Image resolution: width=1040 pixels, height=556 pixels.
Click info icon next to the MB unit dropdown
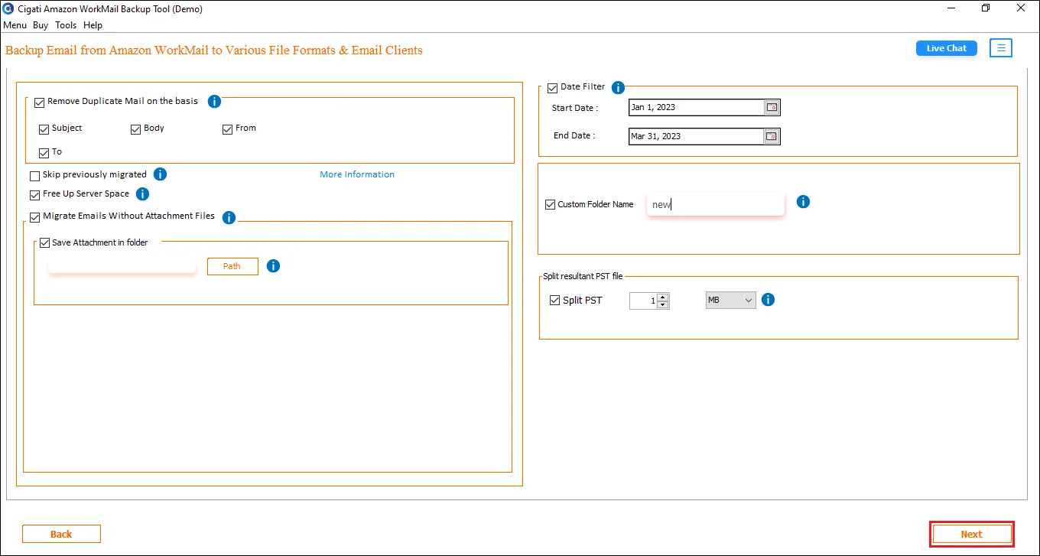(769, 300)
